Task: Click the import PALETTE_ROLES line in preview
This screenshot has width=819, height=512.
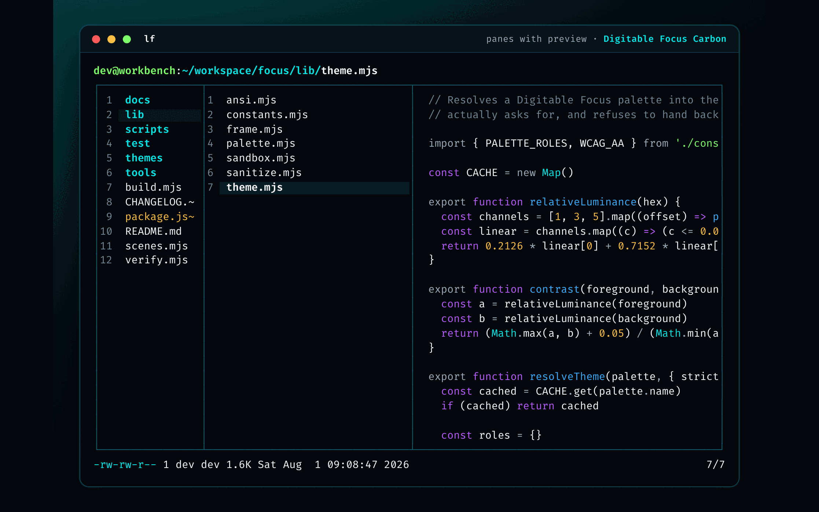Action: click(x=573, y=143)
